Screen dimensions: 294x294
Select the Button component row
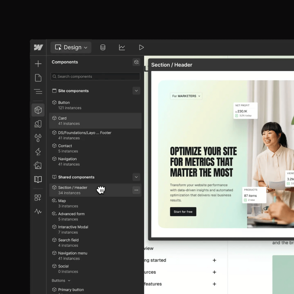pyautogui.click(x=95, y=105)
